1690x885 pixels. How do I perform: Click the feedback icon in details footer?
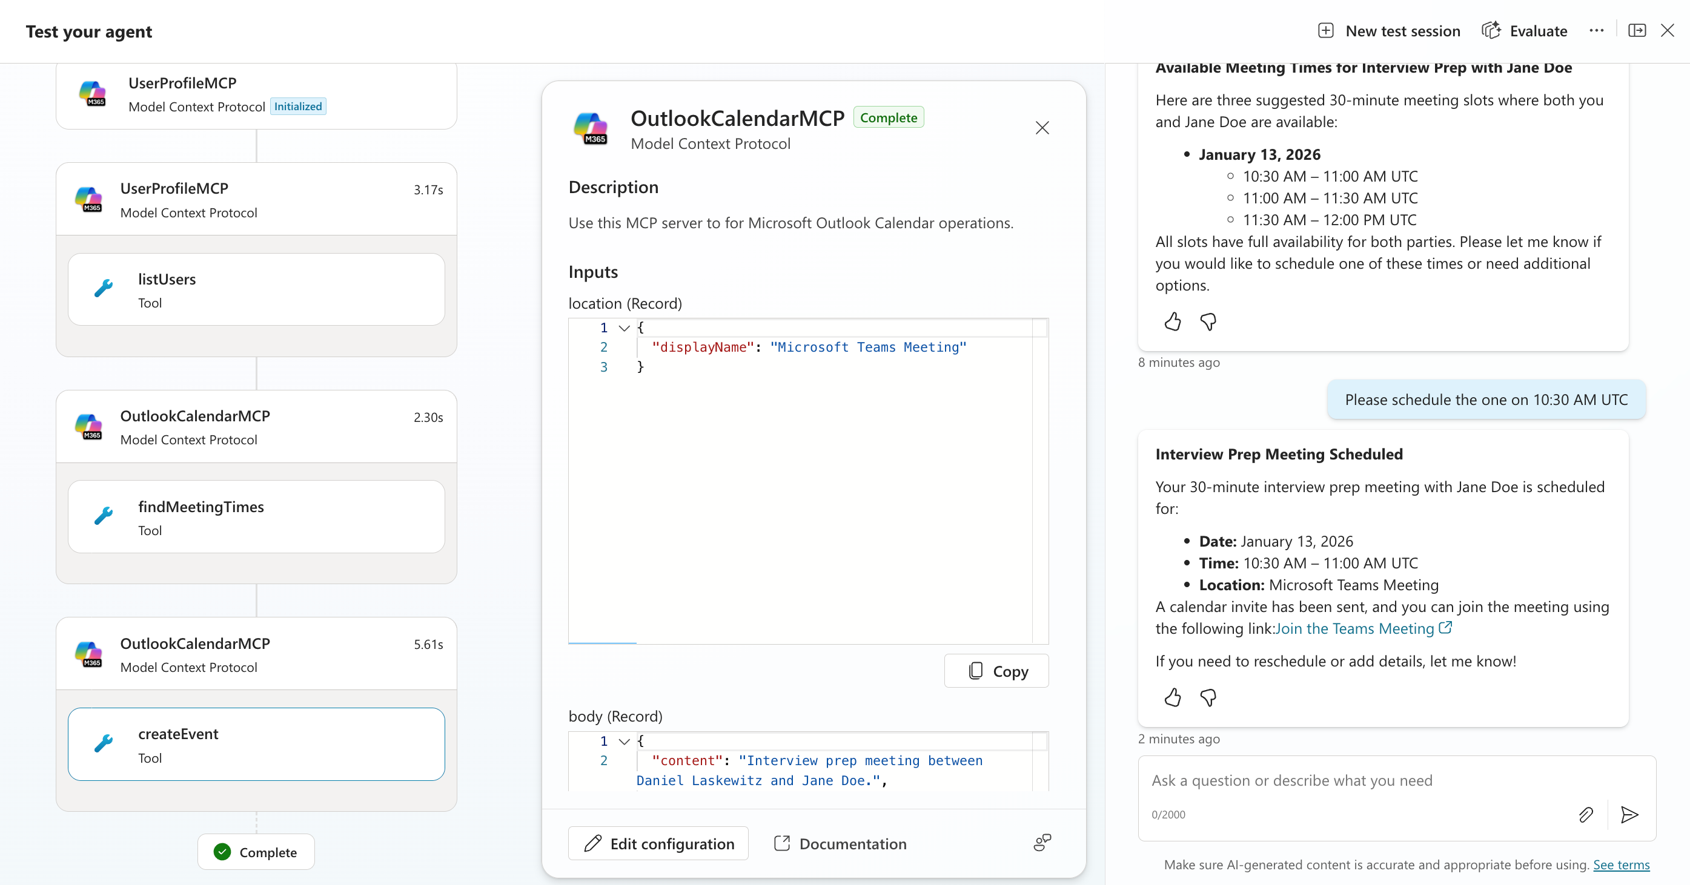pyautogui.click(x=1042, y=843)
